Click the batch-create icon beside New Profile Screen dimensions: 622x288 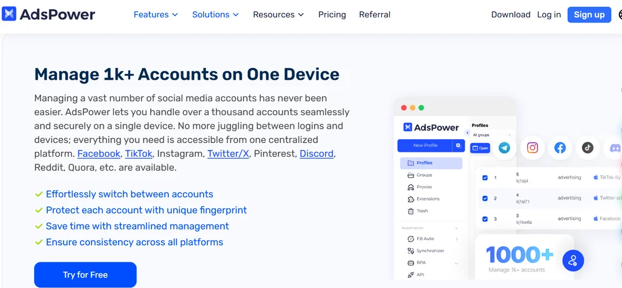(458, 146)
